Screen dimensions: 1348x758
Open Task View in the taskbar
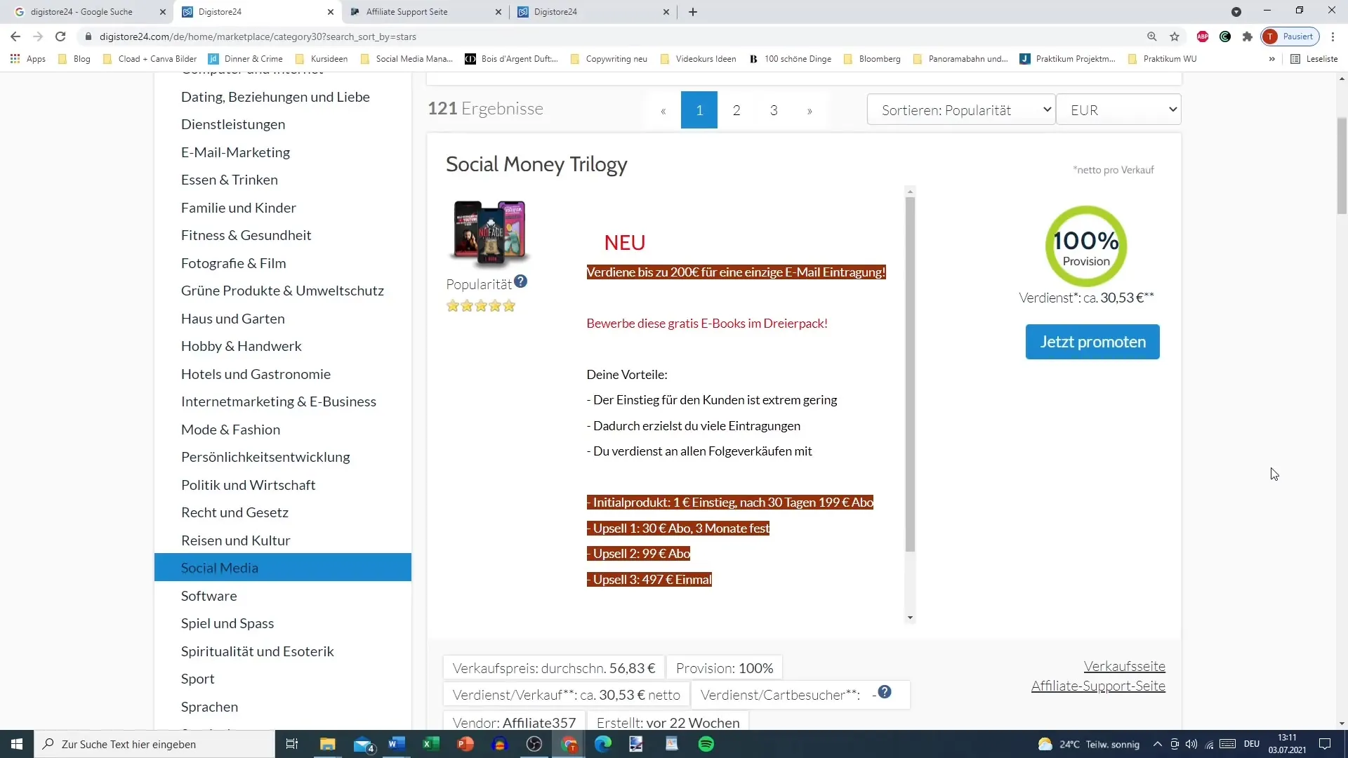pyautogui.click(x=292, y=744)
